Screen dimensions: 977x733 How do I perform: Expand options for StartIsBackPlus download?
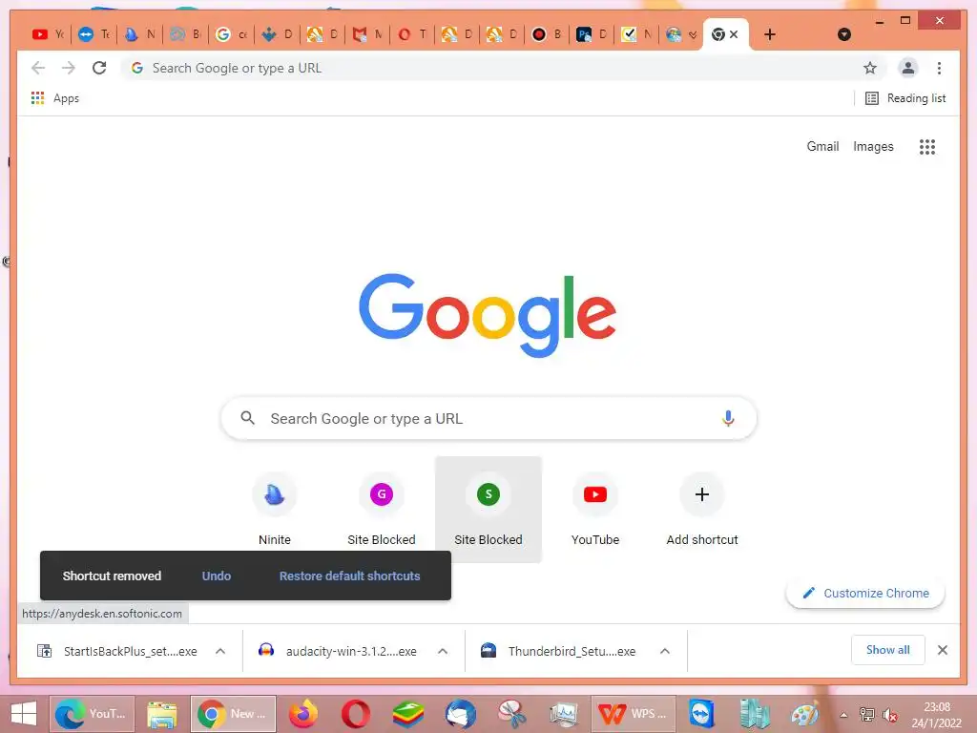220,651
